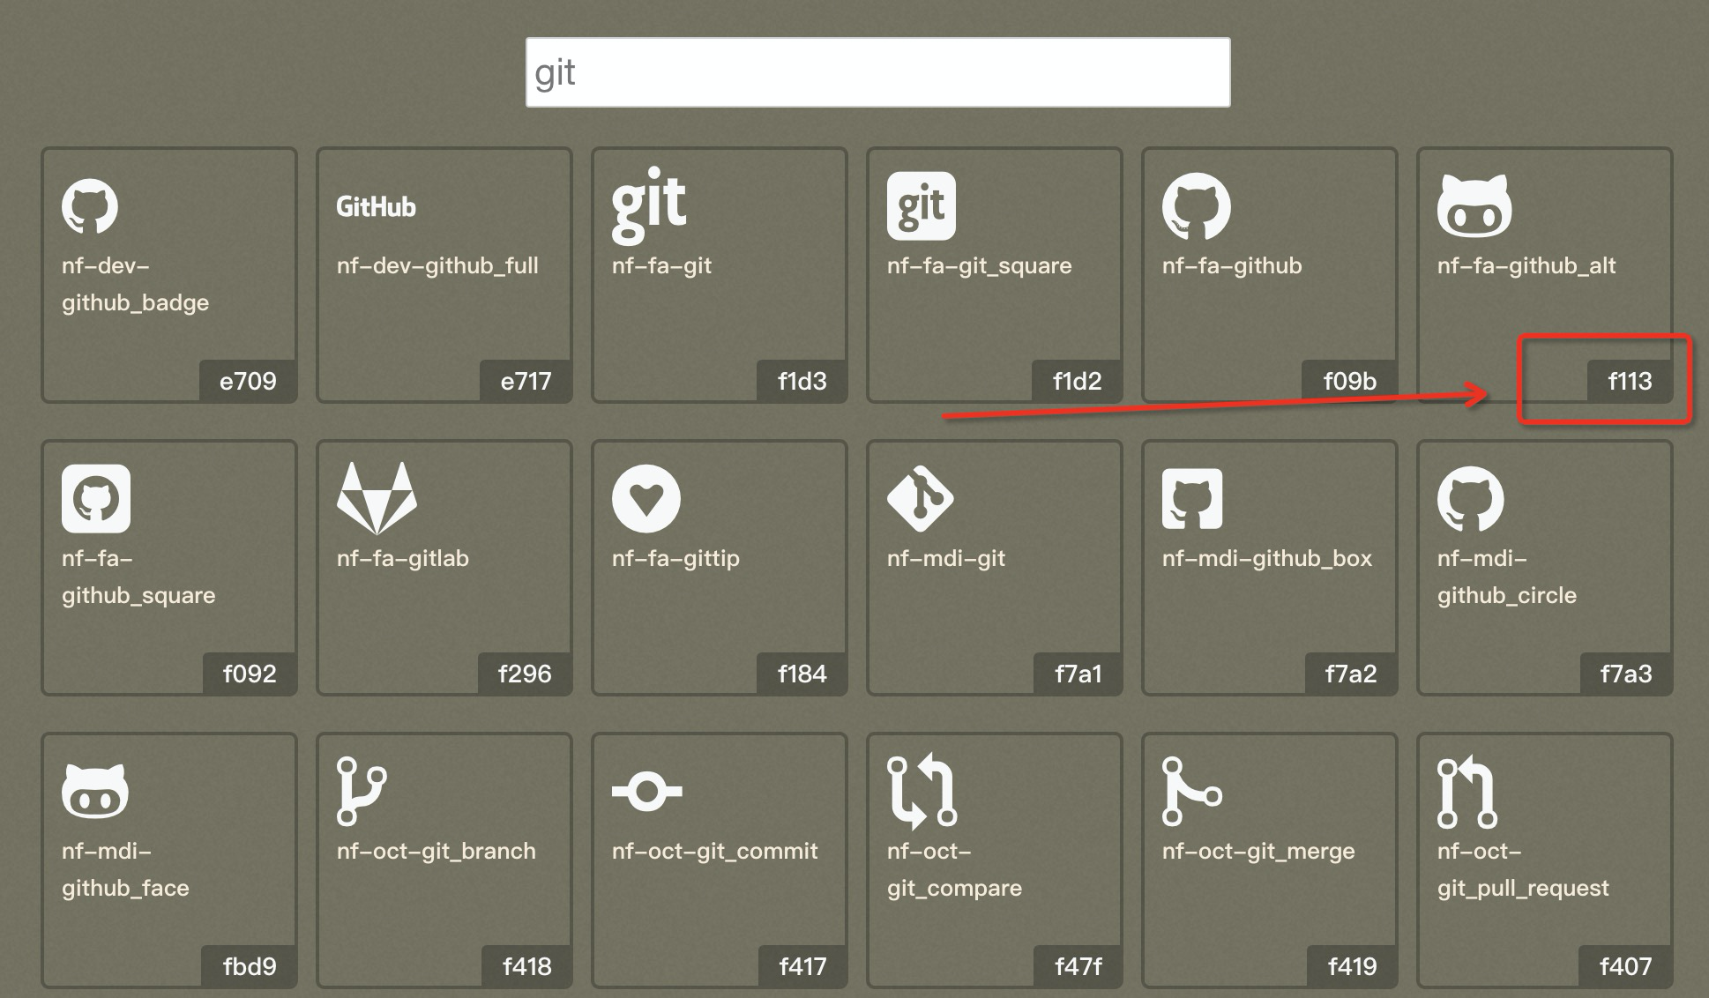Select the nf-oct-git_pull_request icon

(1467, 791)
